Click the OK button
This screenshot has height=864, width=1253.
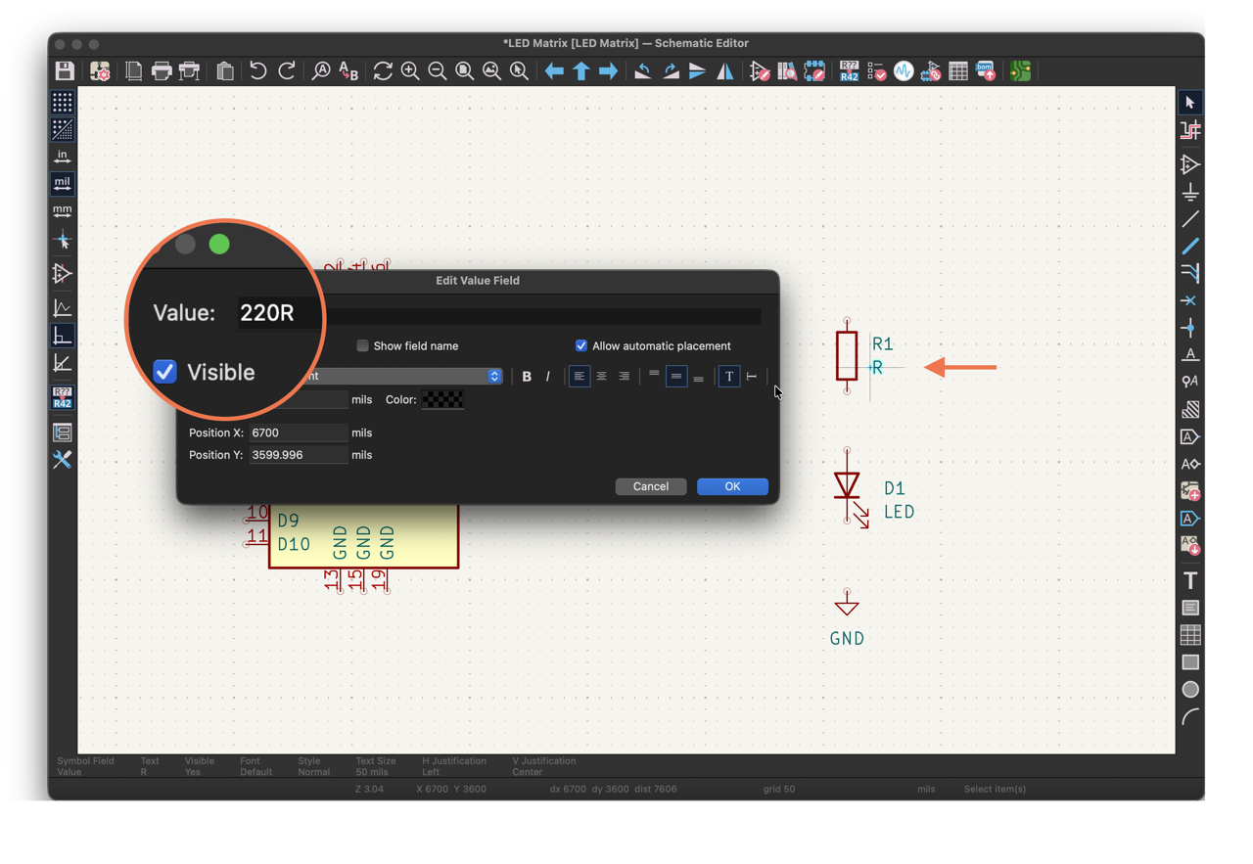tap(732, 486)
